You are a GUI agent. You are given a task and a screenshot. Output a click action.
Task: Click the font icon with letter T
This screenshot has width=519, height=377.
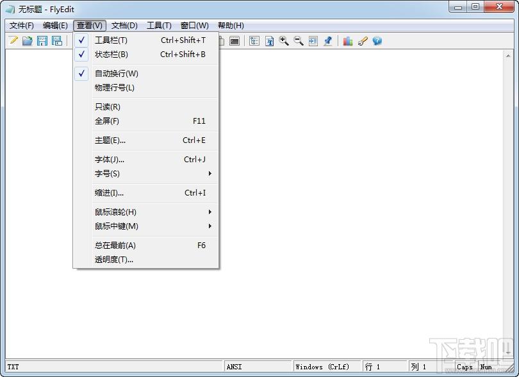coord(269,41)
